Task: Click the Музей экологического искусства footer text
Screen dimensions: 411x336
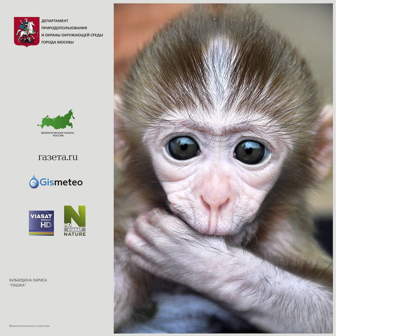Action: [x=29, y=326]
